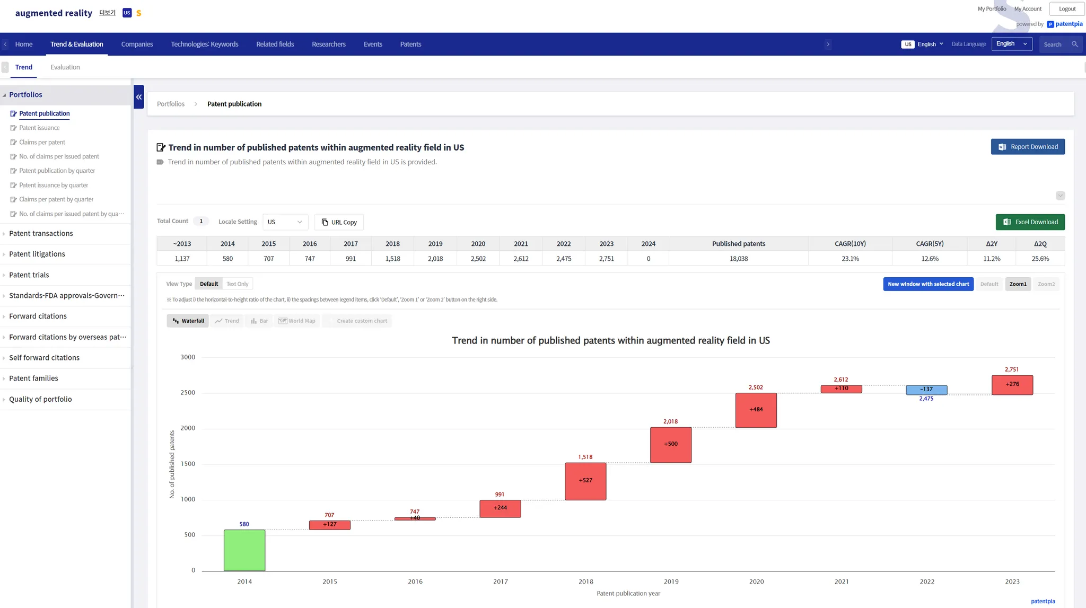1086x608 pixels.
Task: Click the search magnifier icon
Action: 1074,45
